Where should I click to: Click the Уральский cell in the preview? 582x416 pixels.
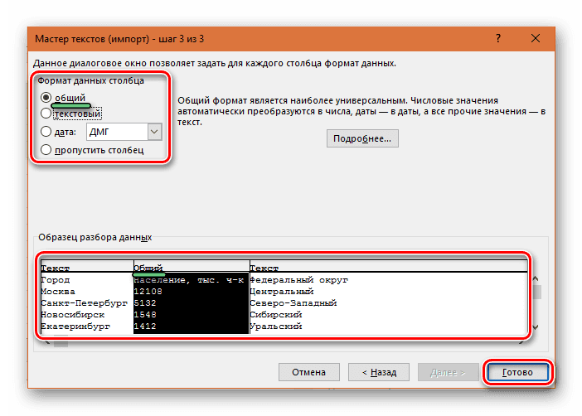tap(276, 327)
